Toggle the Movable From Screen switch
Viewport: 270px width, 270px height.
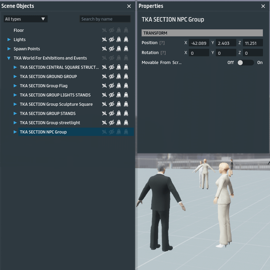pos(245,62)
